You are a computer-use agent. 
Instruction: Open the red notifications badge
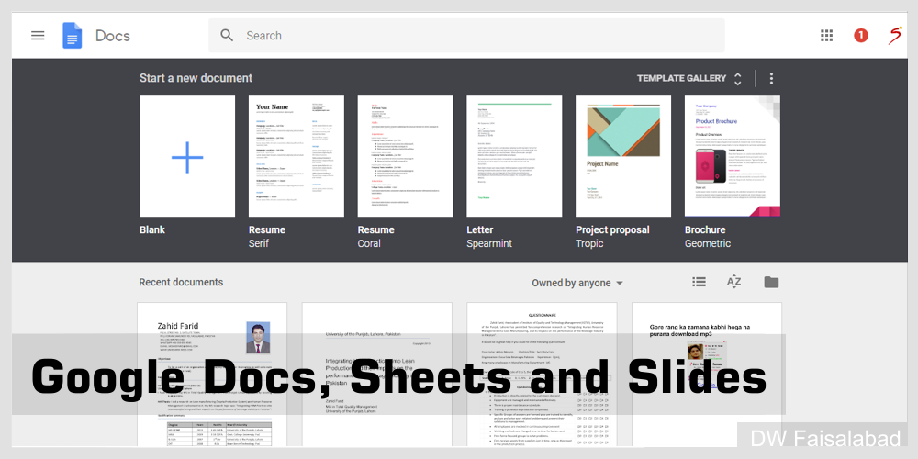click(861, 36)
